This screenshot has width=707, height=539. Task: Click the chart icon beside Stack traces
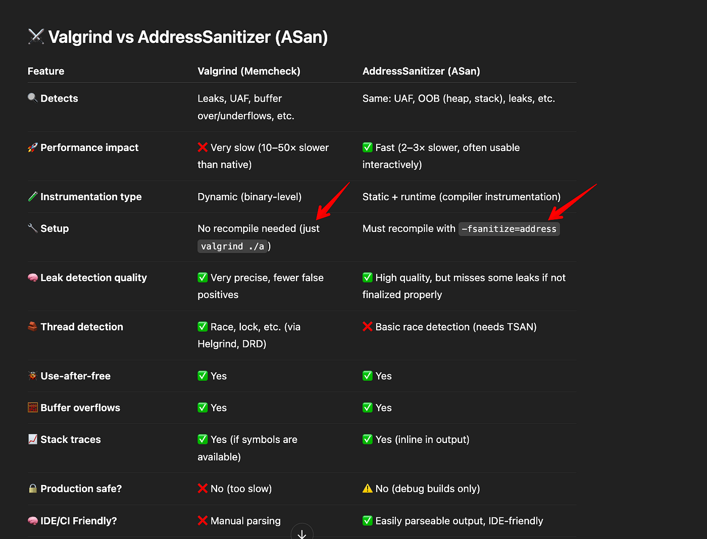[32, 439]
